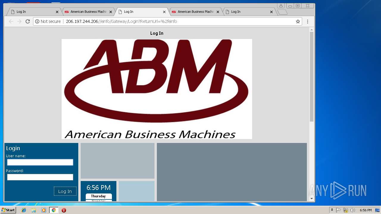Focus the User name field
This screenshot has height=214, width=381.
(40, 162)
